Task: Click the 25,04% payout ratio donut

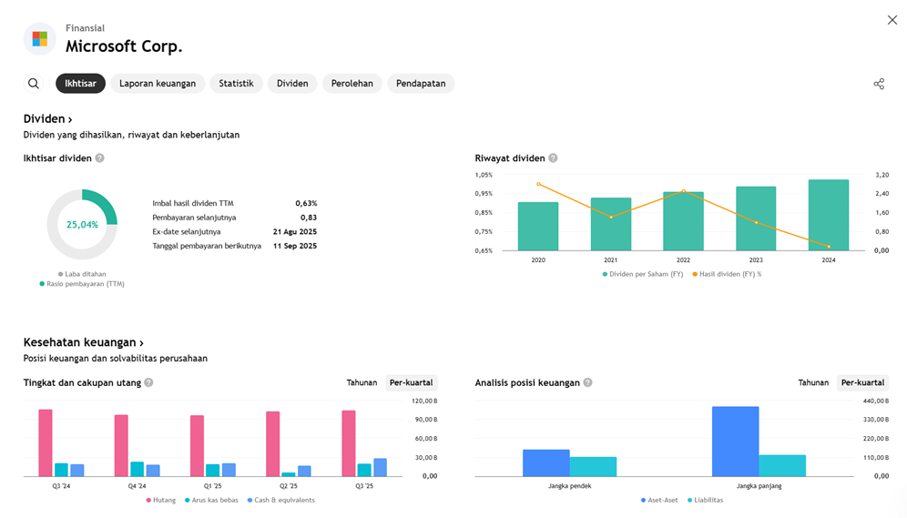Action: pyautogui.click(x=82, y=224)
